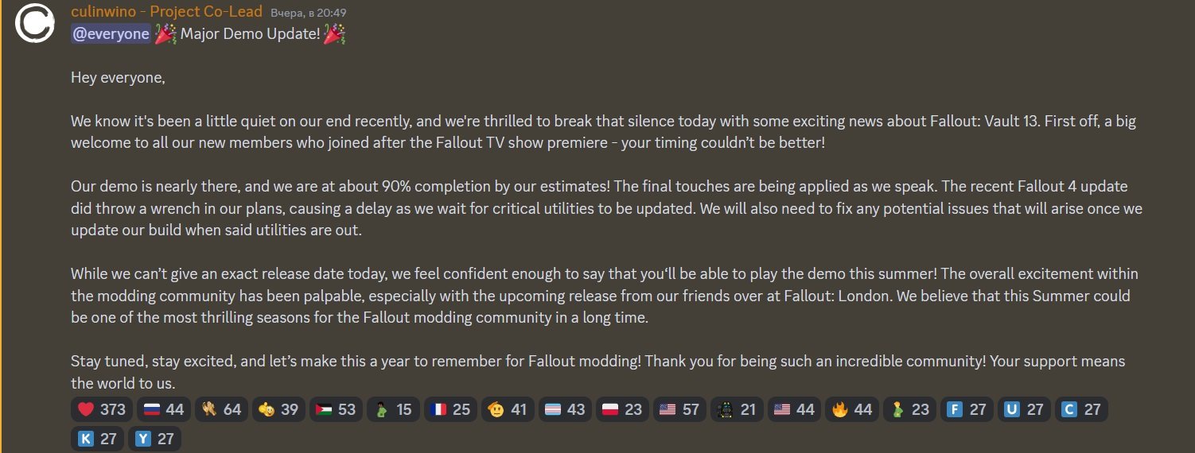Click the French flag reaction showing 25
Viewport: 1195px width, 453px height.
[x=450, y=410]
